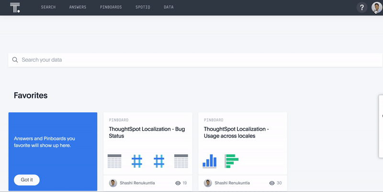Click Shashi Renukuntla name on Bug Status card
Screen dimensions: 383x192
[x=137, y=183]
